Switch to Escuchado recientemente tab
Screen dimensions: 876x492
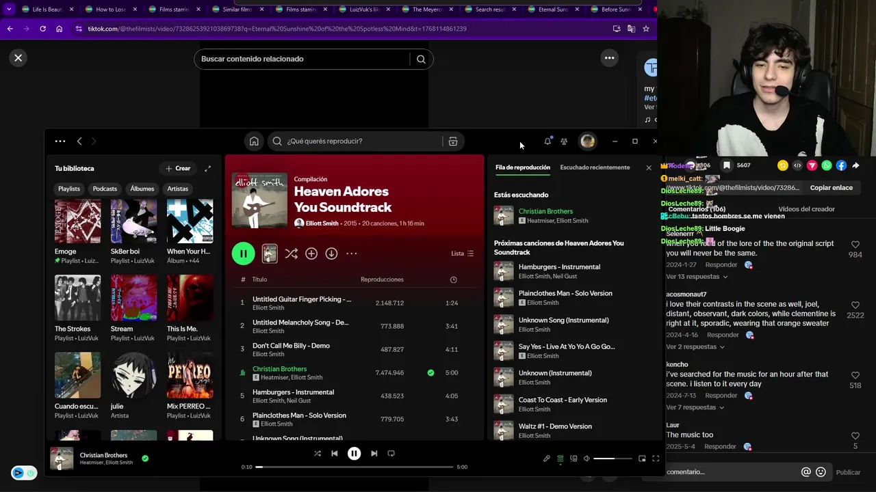coord(595,167)
